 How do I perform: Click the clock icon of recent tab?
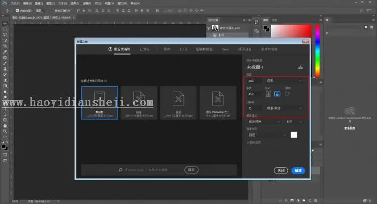click(x=110, y=49)
